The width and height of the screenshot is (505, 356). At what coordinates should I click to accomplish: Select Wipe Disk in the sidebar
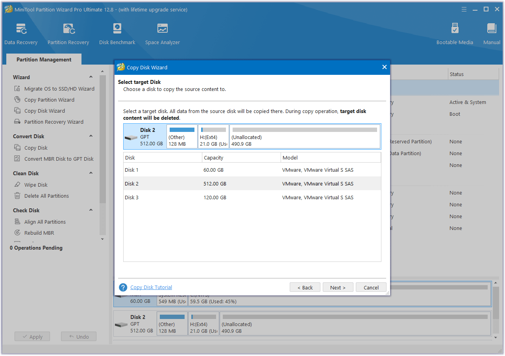click(36, 185)
